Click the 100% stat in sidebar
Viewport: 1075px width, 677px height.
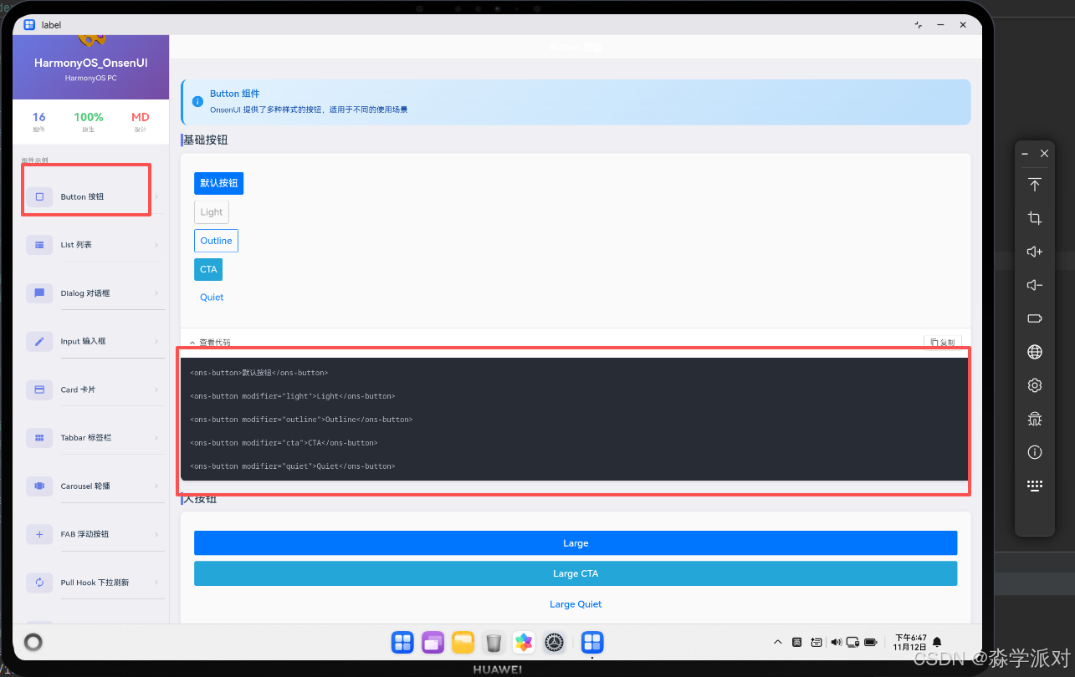[x=89, y=122]
